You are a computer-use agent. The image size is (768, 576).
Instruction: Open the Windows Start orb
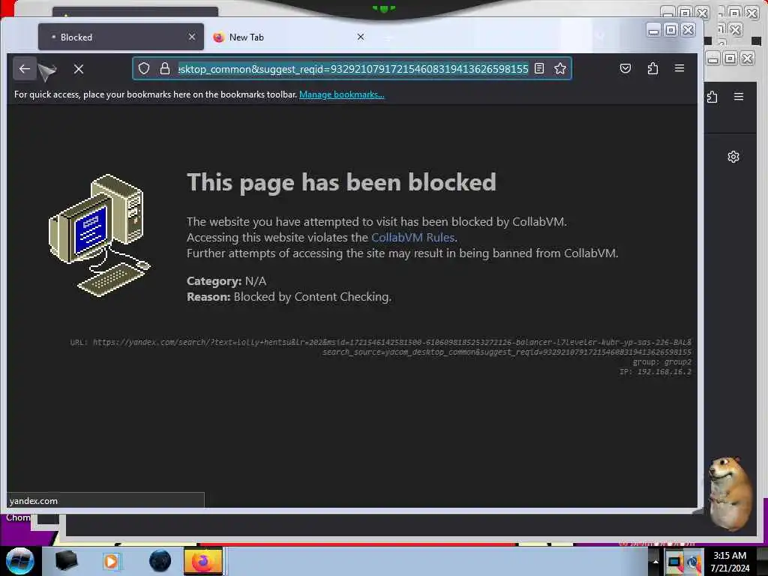coord(20,561)
